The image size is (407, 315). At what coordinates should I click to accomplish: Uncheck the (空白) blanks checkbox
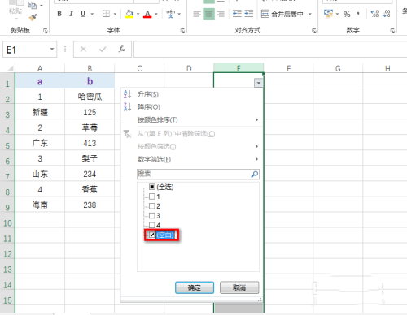click(x=151, y=235)
